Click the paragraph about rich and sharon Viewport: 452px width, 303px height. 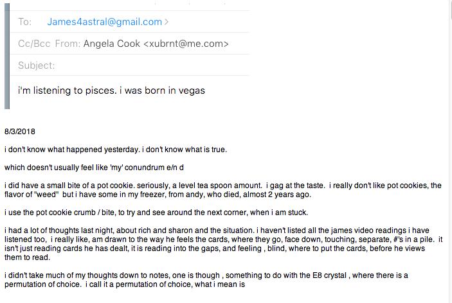223,244
